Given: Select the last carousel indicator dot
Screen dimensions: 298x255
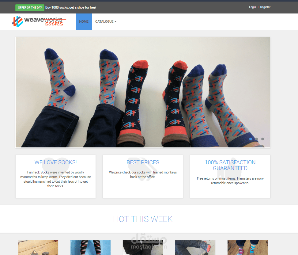Looking at the screenshot, I should point(262,139).
